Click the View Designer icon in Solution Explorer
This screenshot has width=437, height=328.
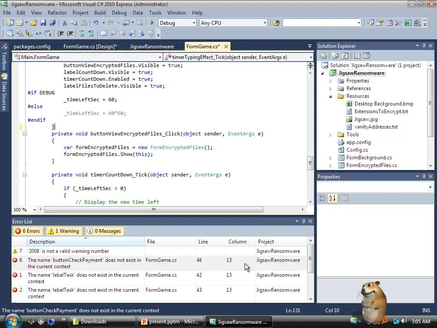[x=366, y=56]
